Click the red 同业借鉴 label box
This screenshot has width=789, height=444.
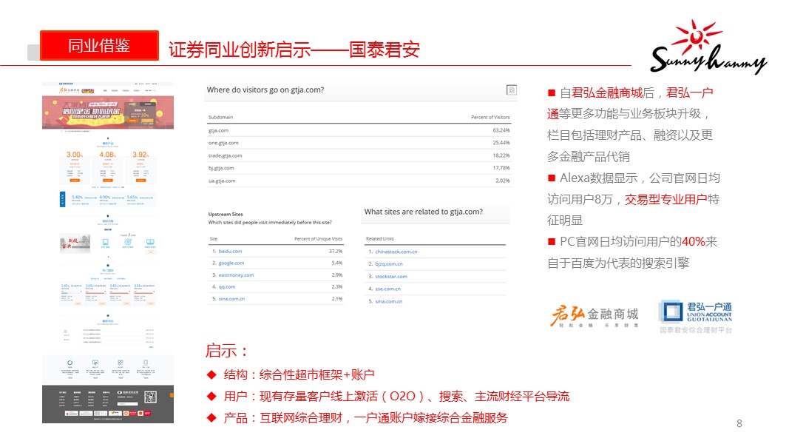(x=99, y=45)
